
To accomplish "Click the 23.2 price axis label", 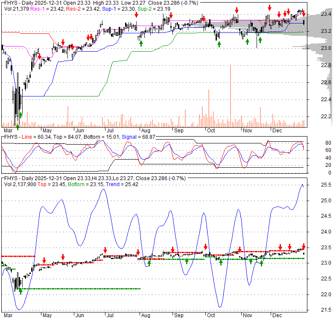I will point(326,31).
